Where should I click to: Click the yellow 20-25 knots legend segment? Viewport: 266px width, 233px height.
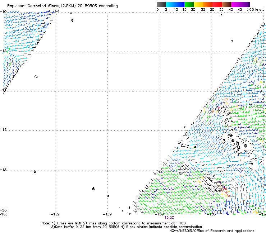[x=198, y=4]
